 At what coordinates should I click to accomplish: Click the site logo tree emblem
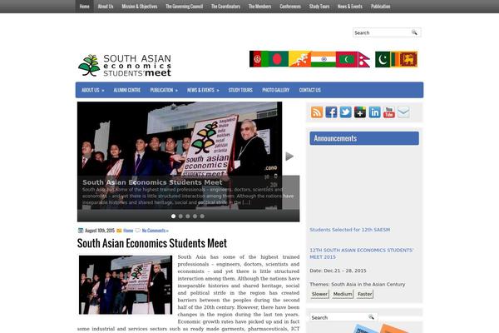89,65
